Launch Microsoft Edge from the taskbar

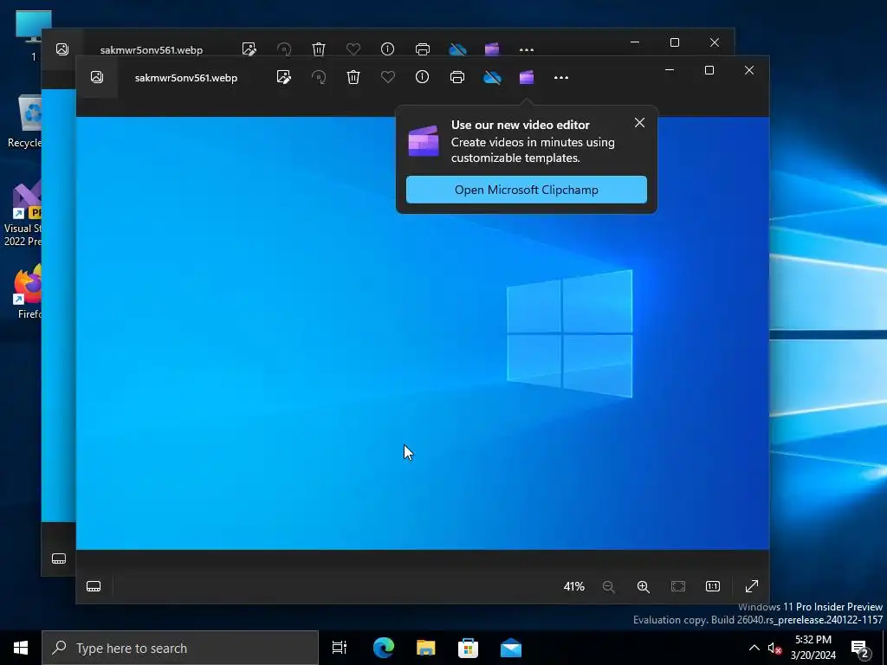[384, 648]
